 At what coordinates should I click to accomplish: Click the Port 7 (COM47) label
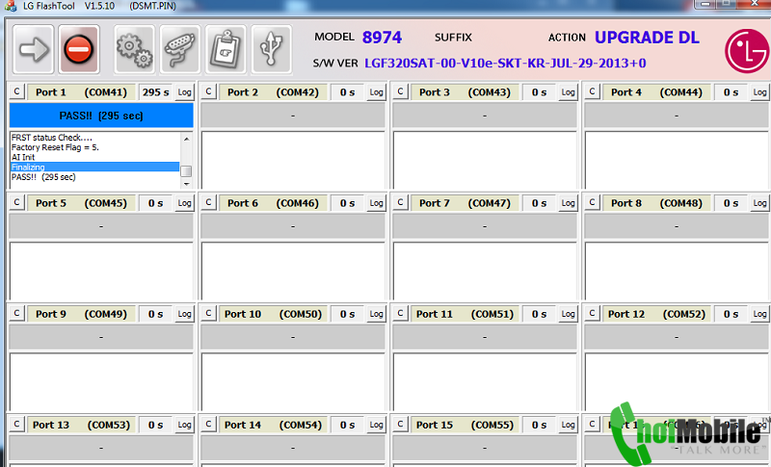465,203
